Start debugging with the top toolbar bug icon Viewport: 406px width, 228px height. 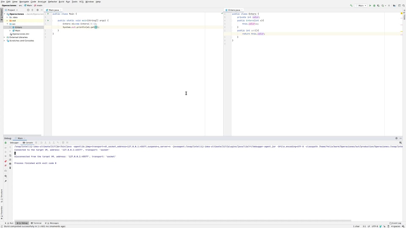click(374, 5)
